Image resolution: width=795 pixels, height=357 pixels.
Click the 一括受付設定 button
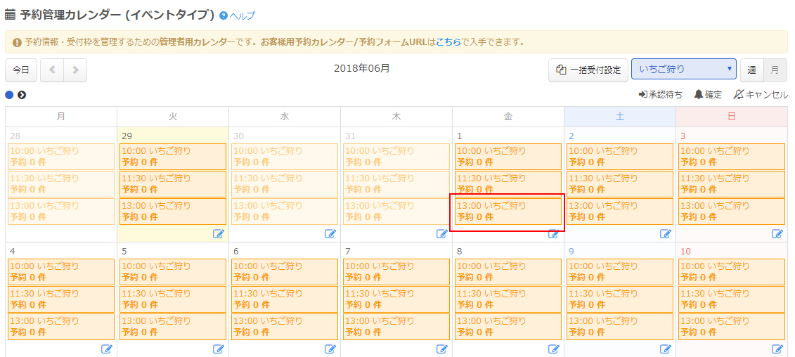click(588, 70)
